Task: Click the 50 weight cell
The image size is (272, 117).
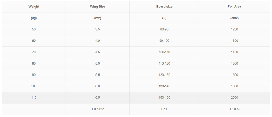Action: click(34, 30)
